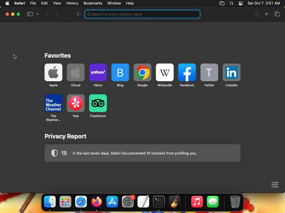Open the Bookmarks menu
This screenshot has height=213, width=285.
93,3
